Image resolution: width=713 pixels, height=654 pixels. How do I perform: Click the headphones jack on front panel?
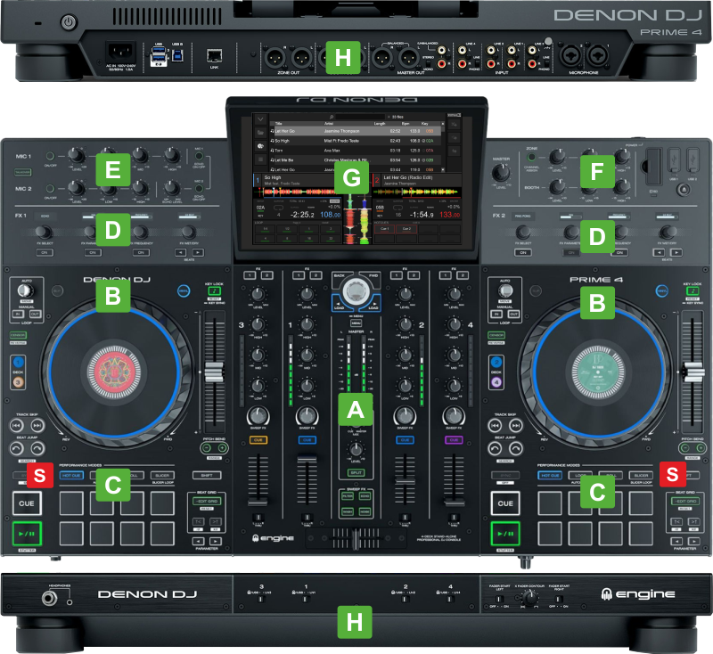click(x=50, y=598)
